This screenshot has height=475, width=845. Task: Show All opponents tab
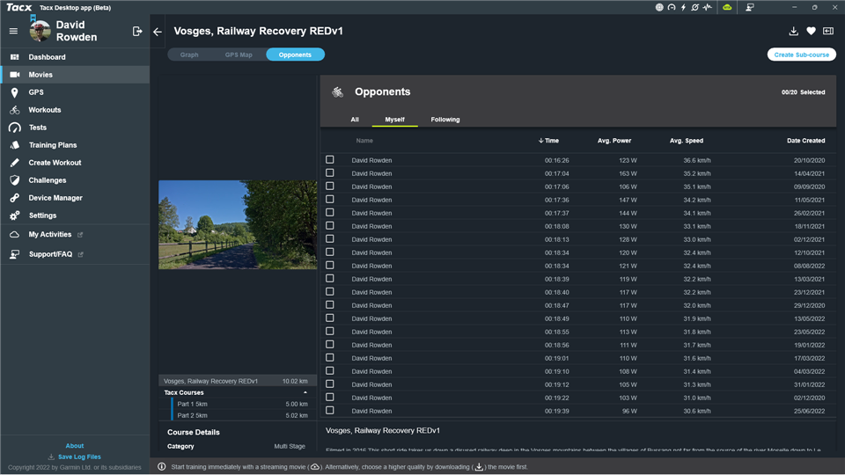[355, 120]
